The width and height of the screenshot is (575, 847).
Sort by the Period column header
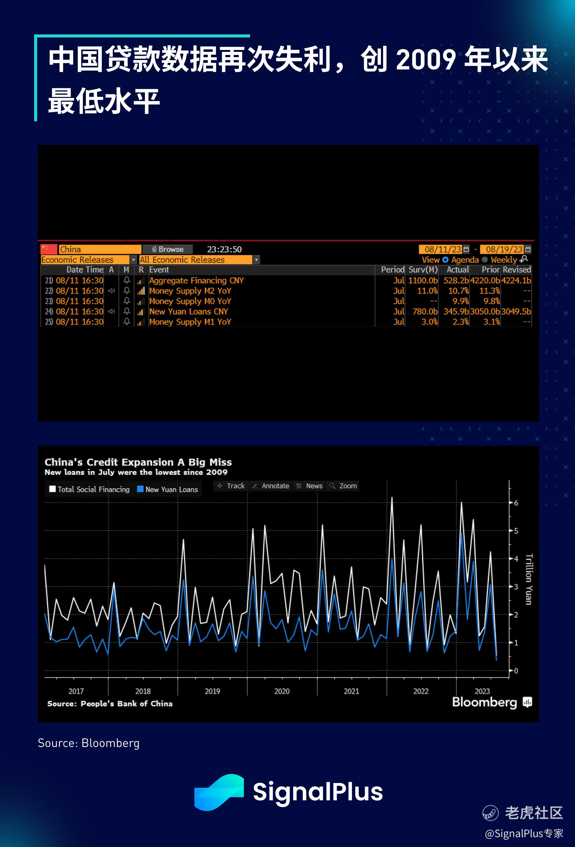tap(393, 270)
